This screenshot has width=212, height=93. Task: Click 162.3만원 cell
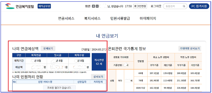click(154, 88)
